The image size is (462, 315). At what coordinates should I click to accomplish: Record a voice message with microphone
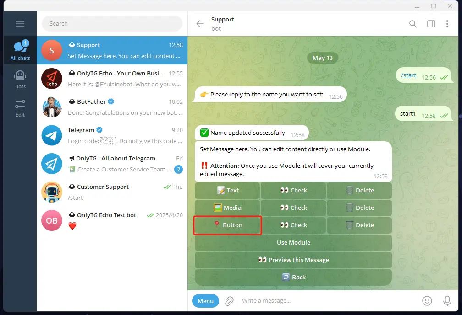447,301
